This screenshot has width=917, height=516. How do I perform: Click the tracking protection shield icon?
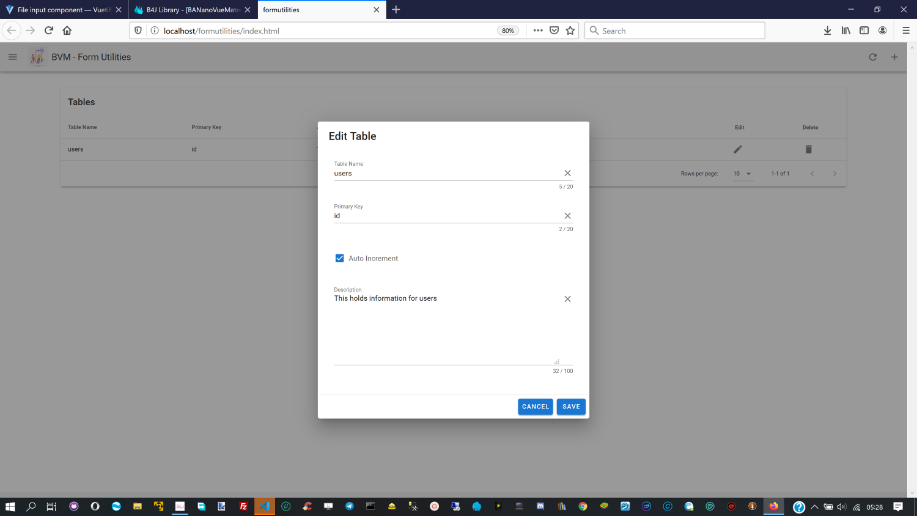(x=138, y=31)
